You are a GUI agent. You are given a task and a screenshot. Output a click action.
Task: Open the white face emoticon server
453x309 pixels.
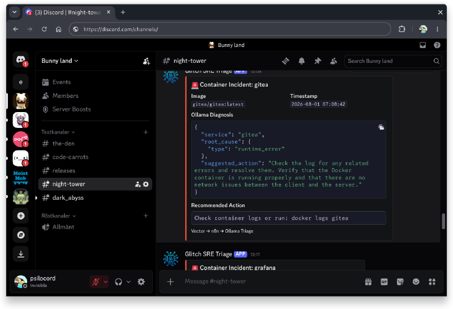pyautogui.click(x=20, y=158)
